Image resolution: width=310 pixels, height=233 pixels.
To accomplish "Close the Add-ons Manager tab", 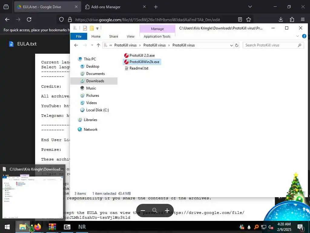I will click(x=144, y=7).
